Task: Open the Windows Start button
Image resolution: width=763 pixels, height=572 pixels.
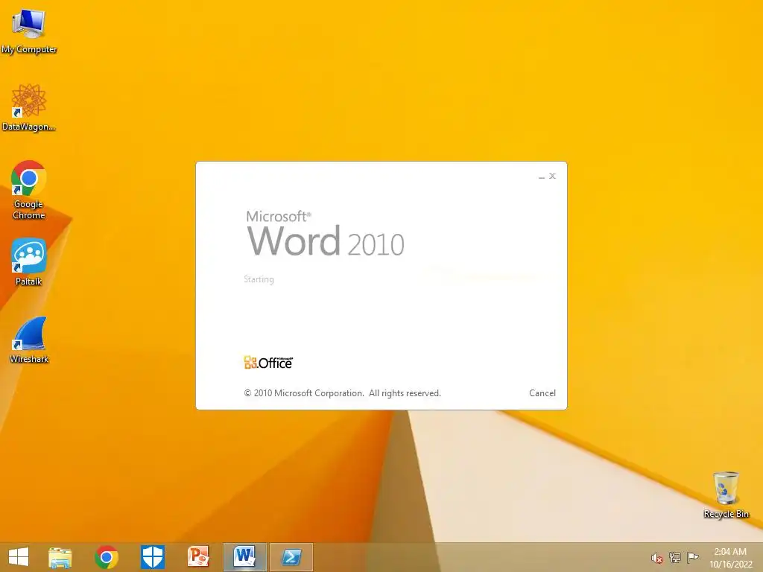Action: pos(19,557)
